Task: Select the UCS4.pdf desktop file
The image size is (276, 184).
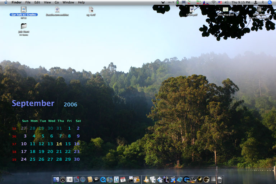Action: (192, 11)
